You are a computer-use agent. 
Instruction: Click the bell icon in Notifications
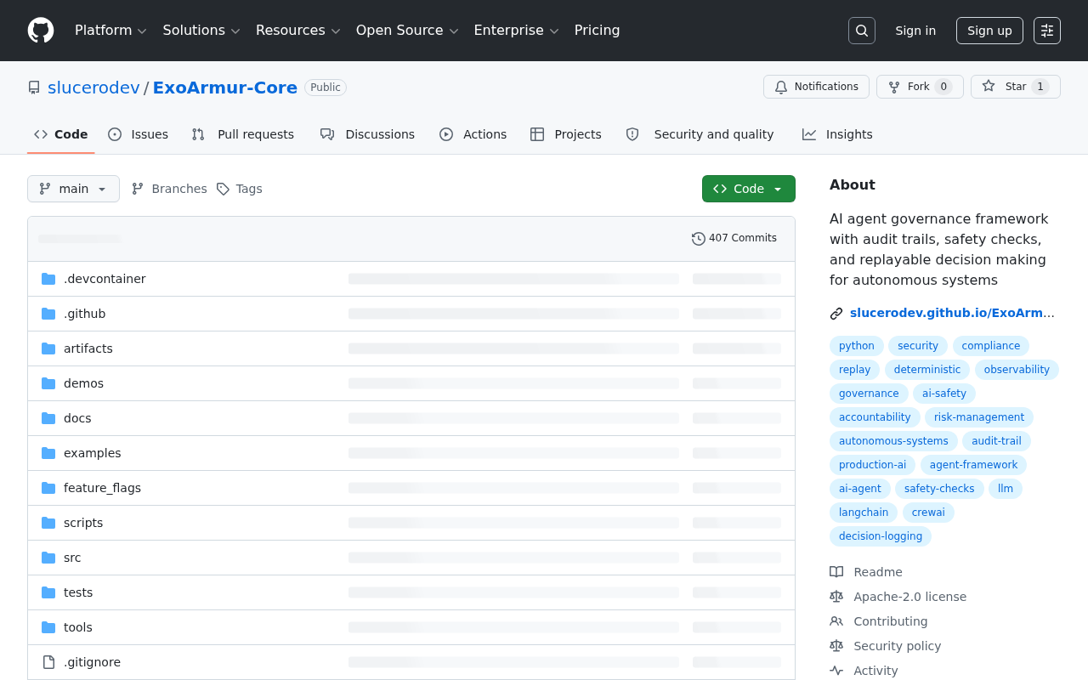(x=781, y=87)
